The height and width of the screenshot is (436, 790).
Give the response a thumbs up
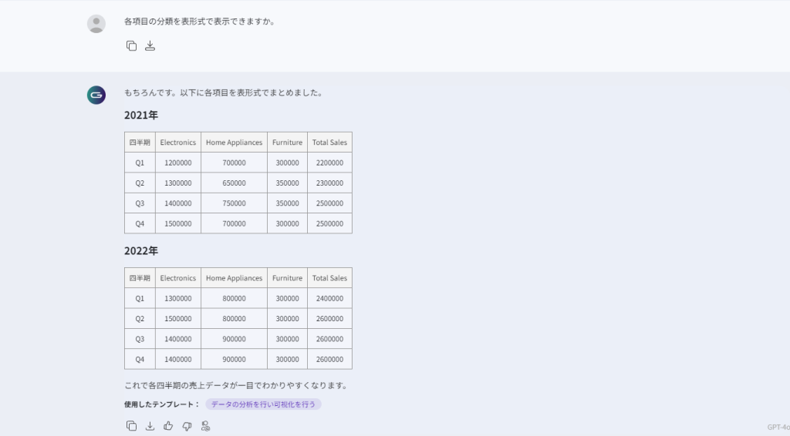coord(168,426)
